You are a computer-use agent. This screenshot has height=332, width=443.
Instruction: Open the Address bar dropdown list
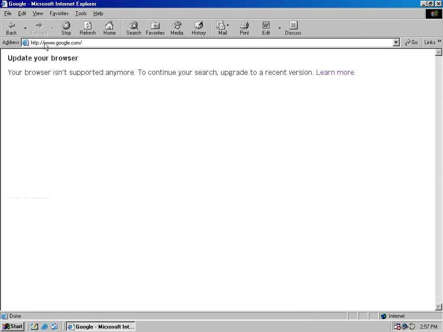point(396,43)
